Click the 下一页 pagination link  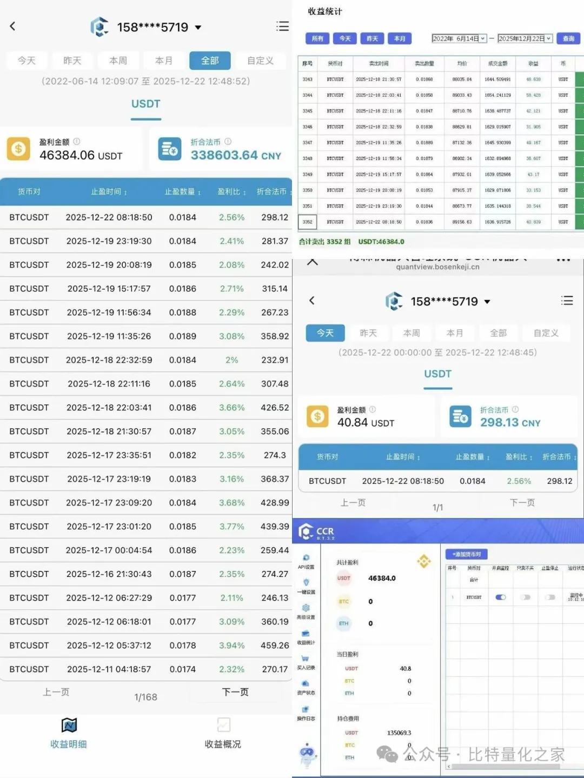coord(235,692)
